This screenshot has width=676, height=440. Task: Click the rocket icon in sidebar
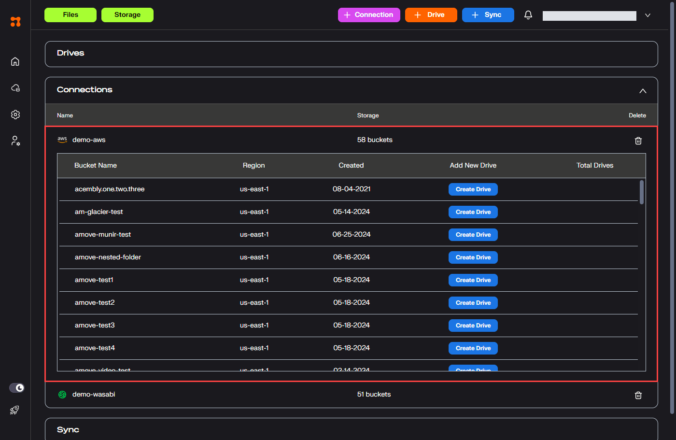point(14,410)
